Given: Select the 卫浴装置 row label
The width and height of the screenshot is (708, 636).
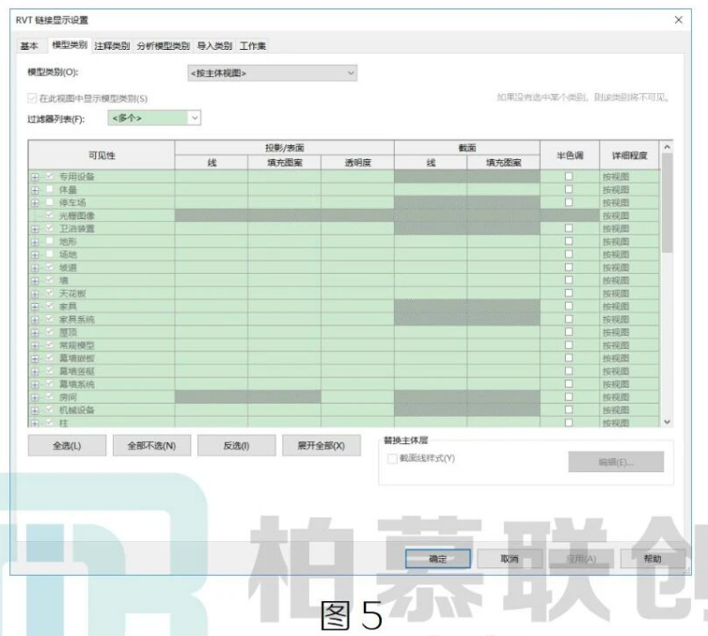Looking at the screenshot, I should pyautogui.click(x=77, y=229).
